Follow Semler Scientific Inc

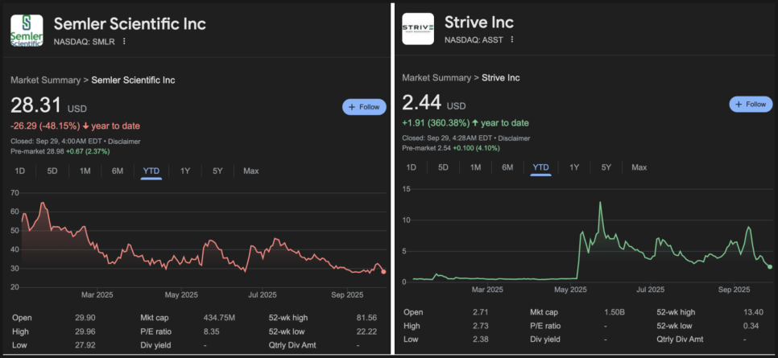pyautogui.click(x=364, y=107)
